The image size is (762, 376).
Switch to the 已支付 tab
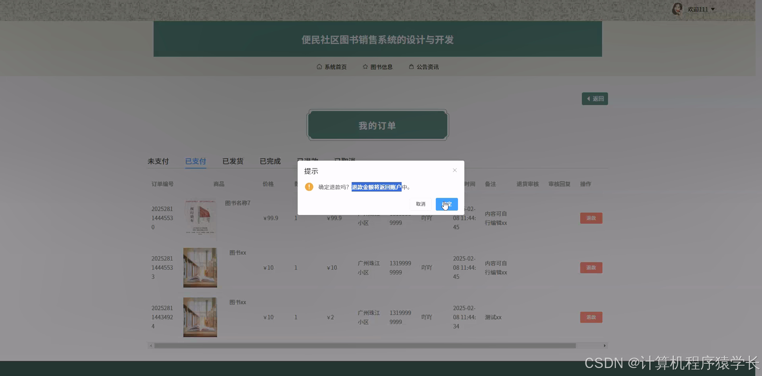point(196,161)
